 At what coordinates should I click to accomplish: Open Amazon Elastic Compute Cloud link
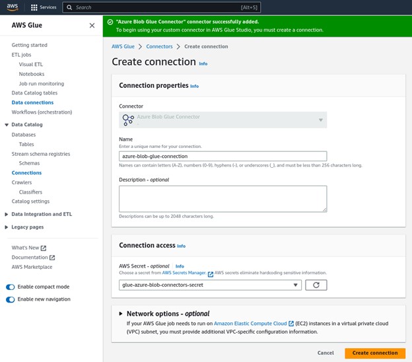click(250, 324)
